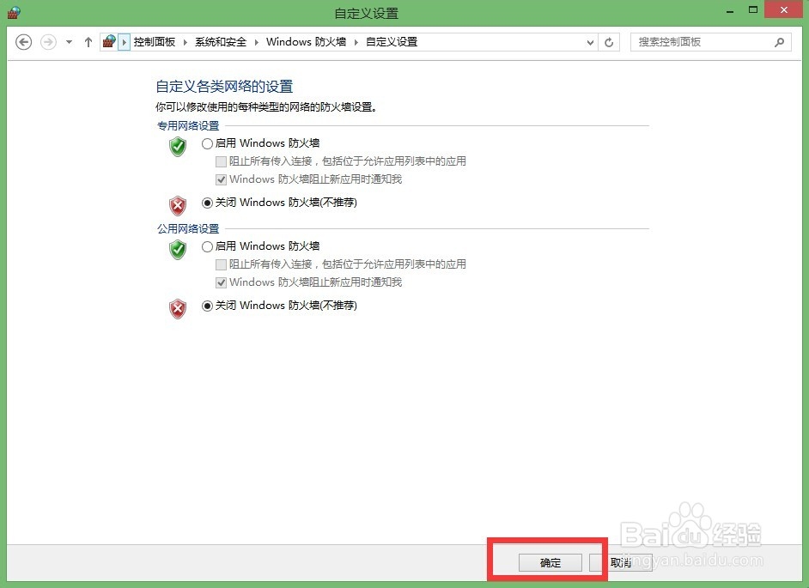This screenshot has height=588, width=809.
Task: Click the 自定义各类网络的设置 heading
Action: click(x=224, y=86)
